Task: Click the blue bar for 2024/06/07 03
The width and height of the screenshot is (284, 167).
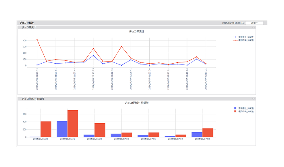Action: [x=197, y=135]
